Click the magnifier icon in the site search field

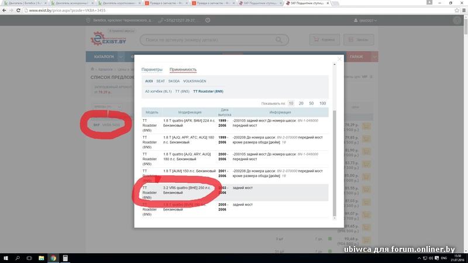coord(278,40)
